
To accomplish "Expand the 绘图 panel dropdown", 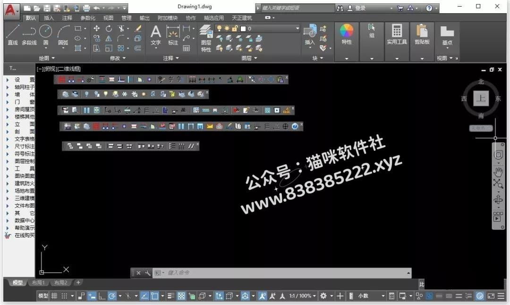I will (46, 58).
